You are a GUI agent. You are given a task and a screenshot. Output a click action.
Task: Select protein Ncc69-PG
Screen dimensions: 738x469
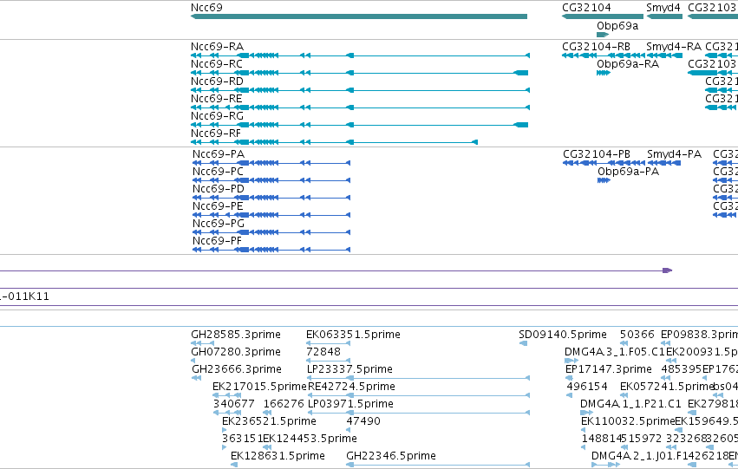271,232
